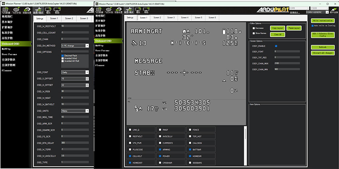Adjust the OSD1_CHAN_MAX slider bar
Viewport: 339px width, 169px height.
(289, 63)
